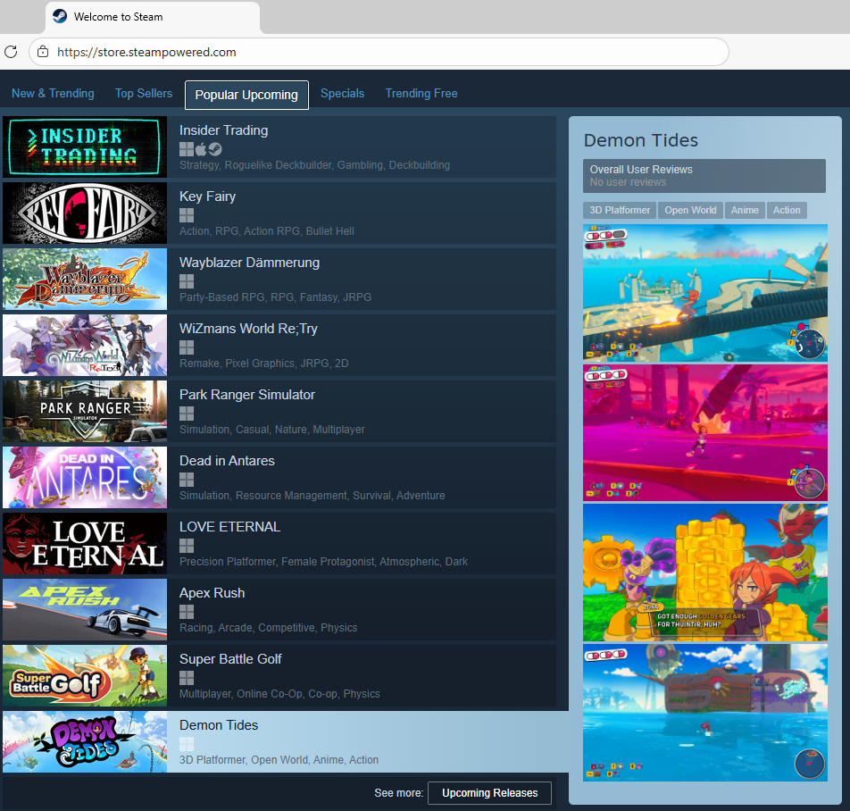Open the Top Sellers tab
Screen dimensions: 850x811
(x=144, y=94)
